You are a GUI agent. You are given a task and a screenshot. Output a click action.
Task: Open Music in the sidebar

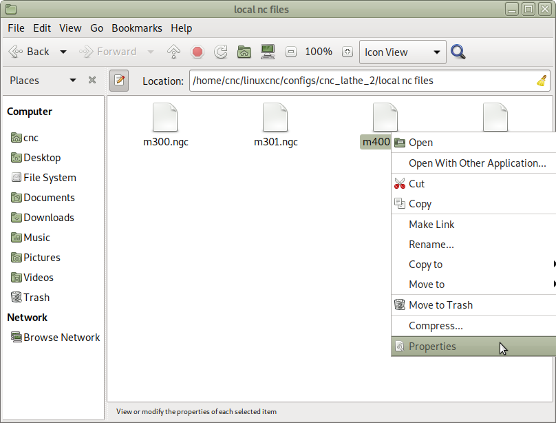30,238
